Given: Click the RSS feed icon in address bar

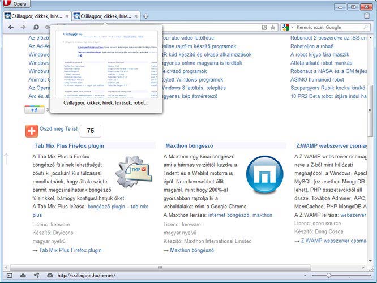Looking at the screenshot, I should [x=264, y=27].
